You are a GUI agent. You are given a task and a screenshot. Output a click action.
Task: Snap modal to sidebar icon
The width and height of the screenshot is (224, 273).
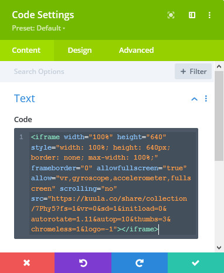click(x=192, y=15)
